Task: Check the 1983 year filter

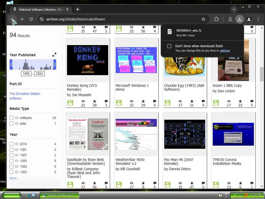Action: [x=11, y=172]
